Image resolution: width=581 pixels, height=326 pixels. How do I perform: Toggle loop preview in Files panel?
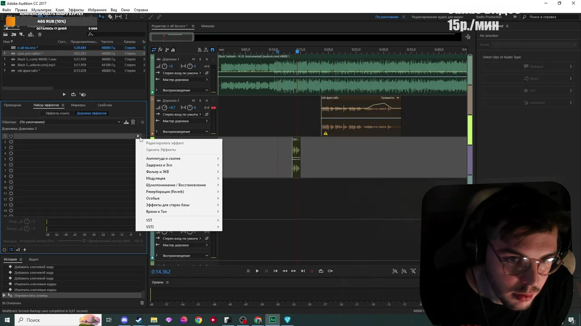click(73, 95)
